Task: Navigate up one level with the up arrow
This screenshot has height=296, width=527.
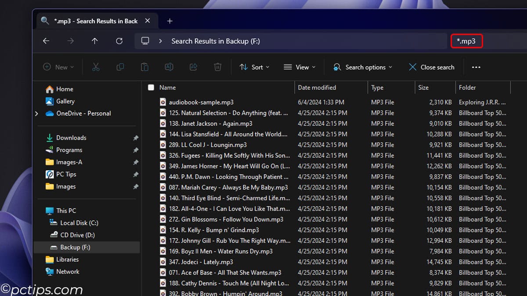Action: 94,41
